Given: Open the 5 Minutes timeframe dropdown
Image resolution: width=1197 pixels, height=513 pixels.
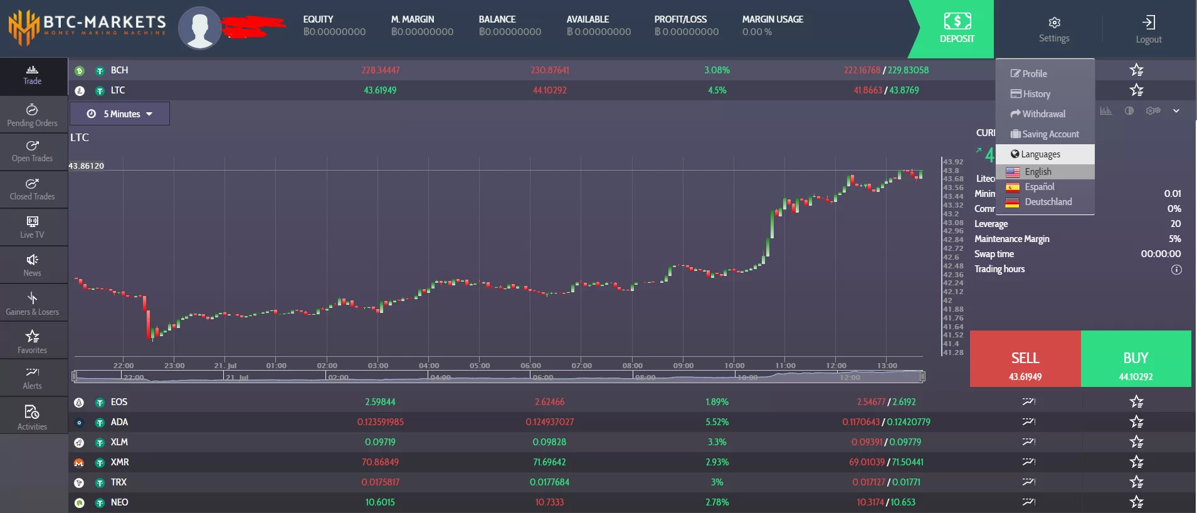Looking at the screenshot, I should tap(120, 114).
